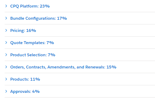This screenshot has width=155, height=98.
Task: Select the Bundle Configurations: 17% heading
Action: pyautogui.click(x=38, y=18)
